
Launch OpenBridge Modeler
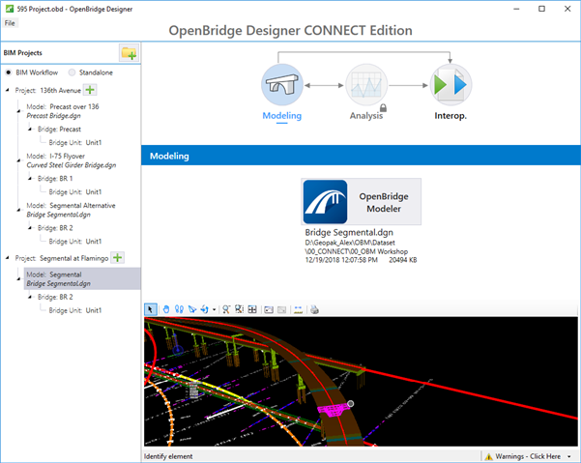tap(361, 201)
